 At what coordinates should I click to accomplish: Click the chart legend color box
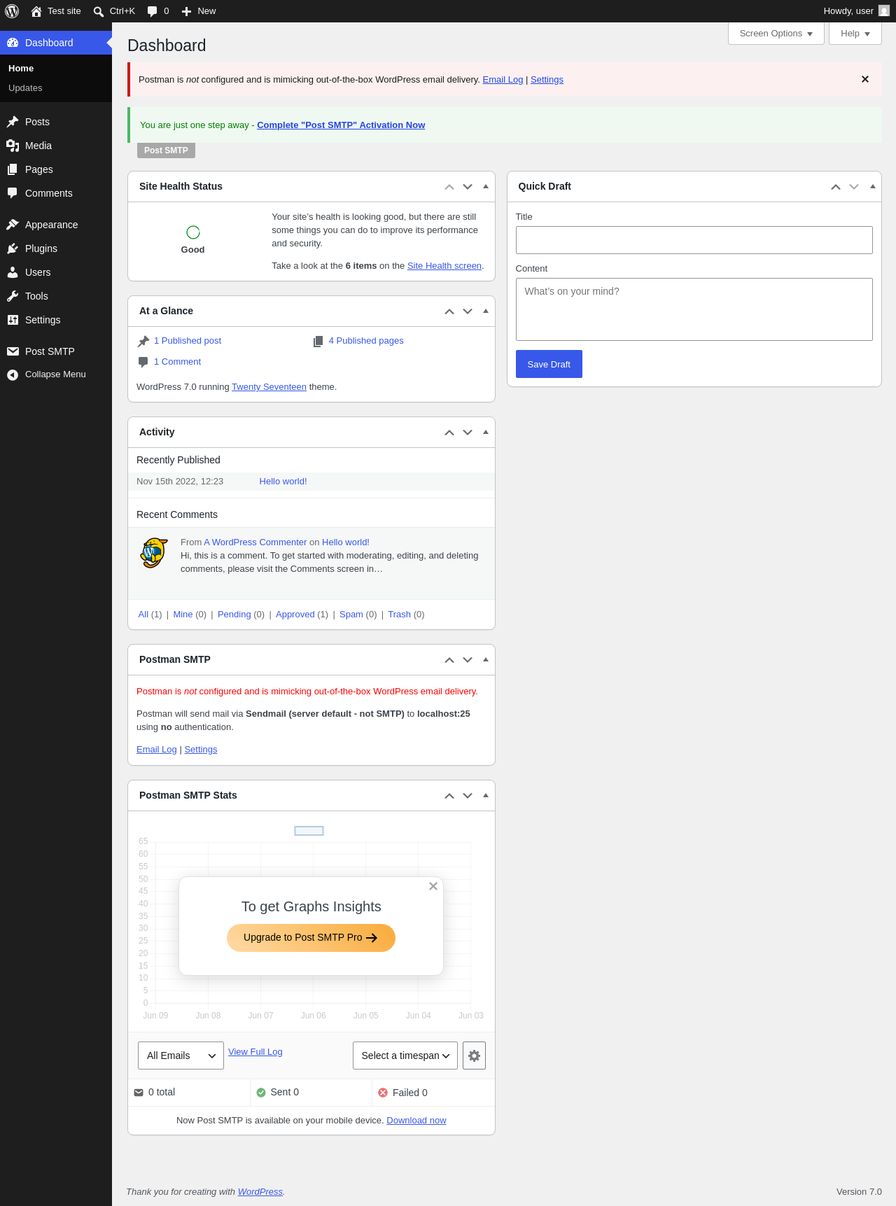tap(309, 831)
